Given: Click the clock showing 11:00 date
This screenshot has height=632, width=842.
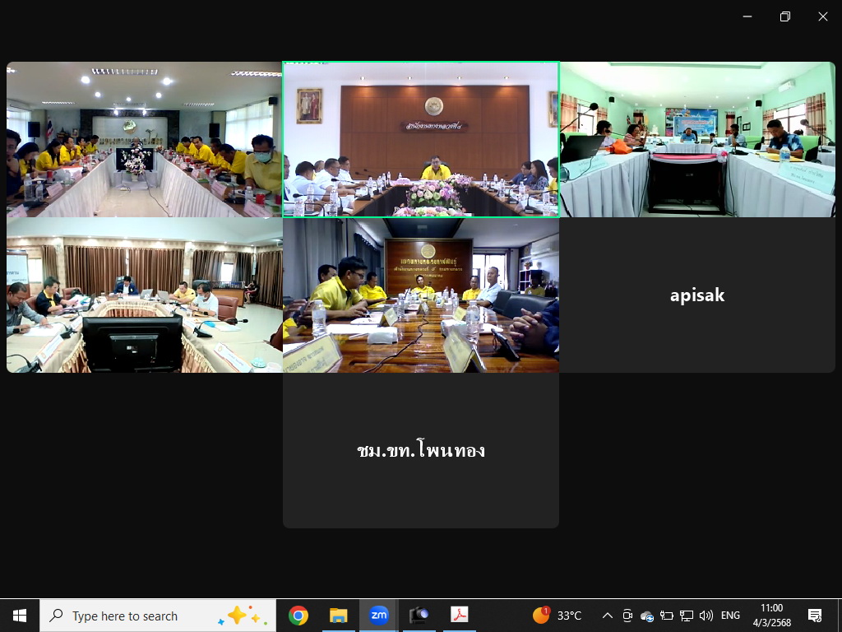Looking at the screenshot, I should [x=771, y=616].
